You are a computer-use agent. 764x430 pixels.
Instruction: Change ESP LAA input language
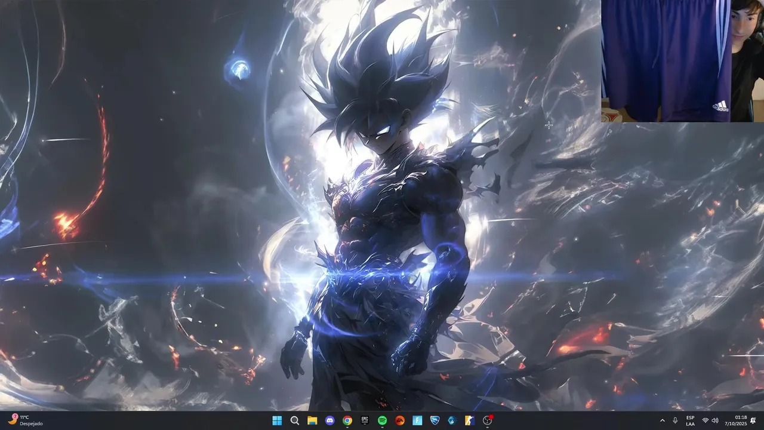tap(690, 420)
